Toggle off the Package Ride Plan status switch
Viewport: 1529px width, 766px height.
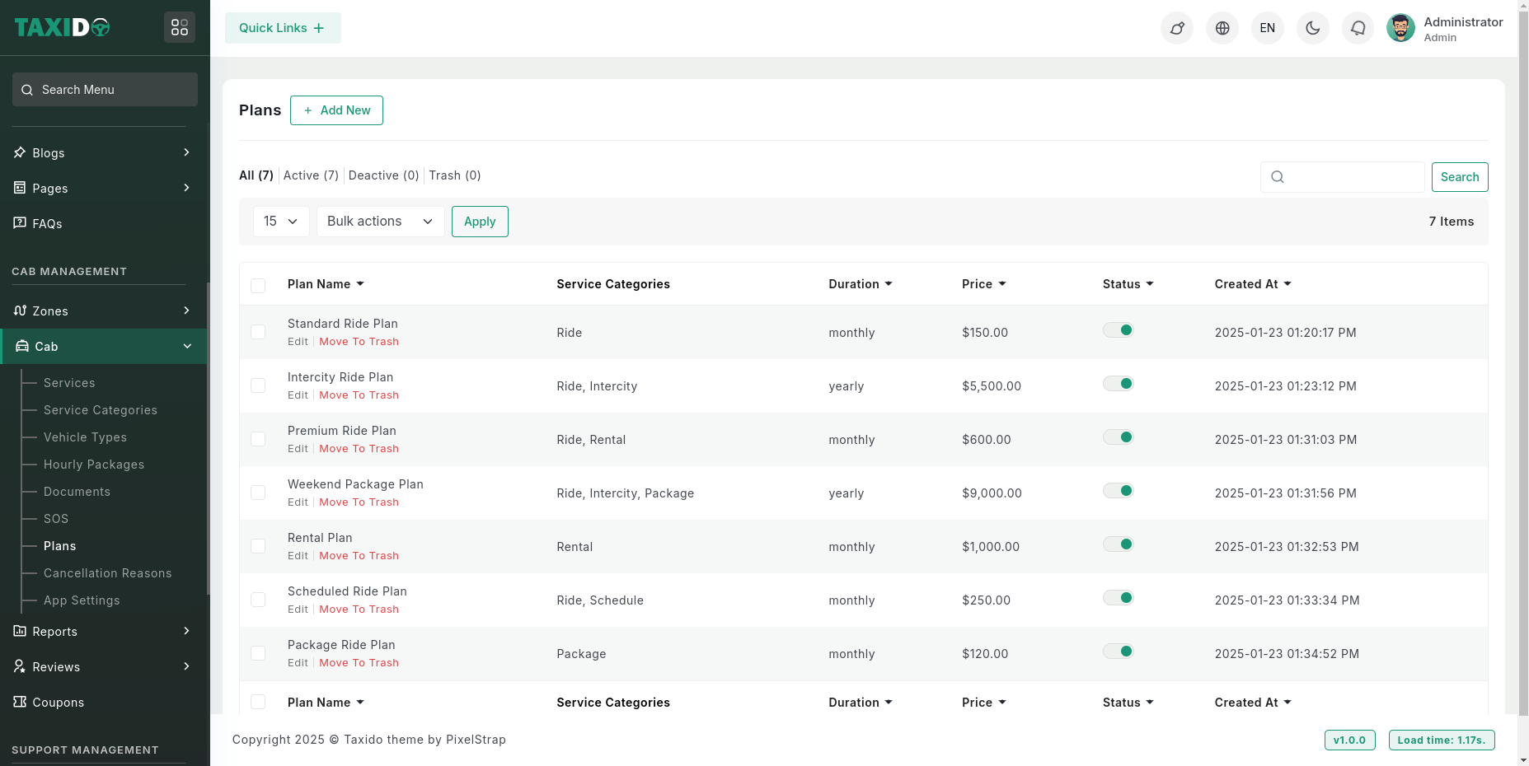1119,652
